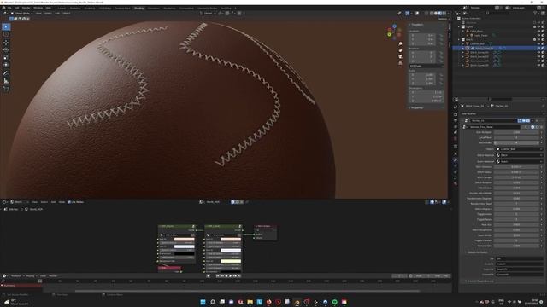
Task: Toggle eye icon of last Stitch_Curve row
Action: [x=538, y=65]
